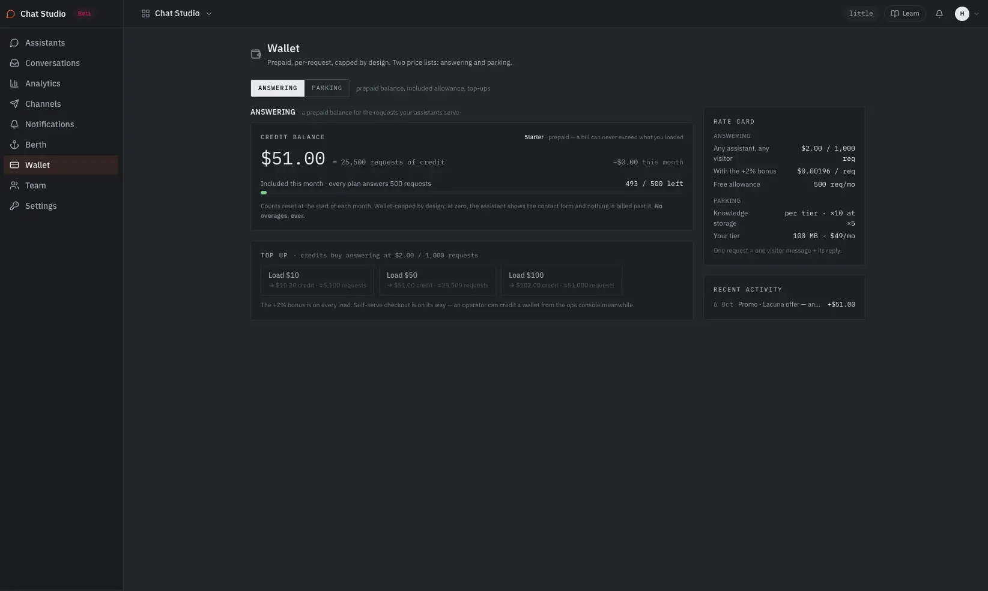Click the wallet icon beside the heading
Image resolution: width=988 pixels, height=591 pixels.
click(x=256, y=54)
